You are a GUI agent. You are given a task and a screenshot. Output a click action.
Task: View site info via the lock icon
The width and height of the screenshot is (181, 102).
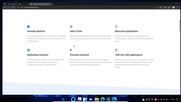click(18, 7)
